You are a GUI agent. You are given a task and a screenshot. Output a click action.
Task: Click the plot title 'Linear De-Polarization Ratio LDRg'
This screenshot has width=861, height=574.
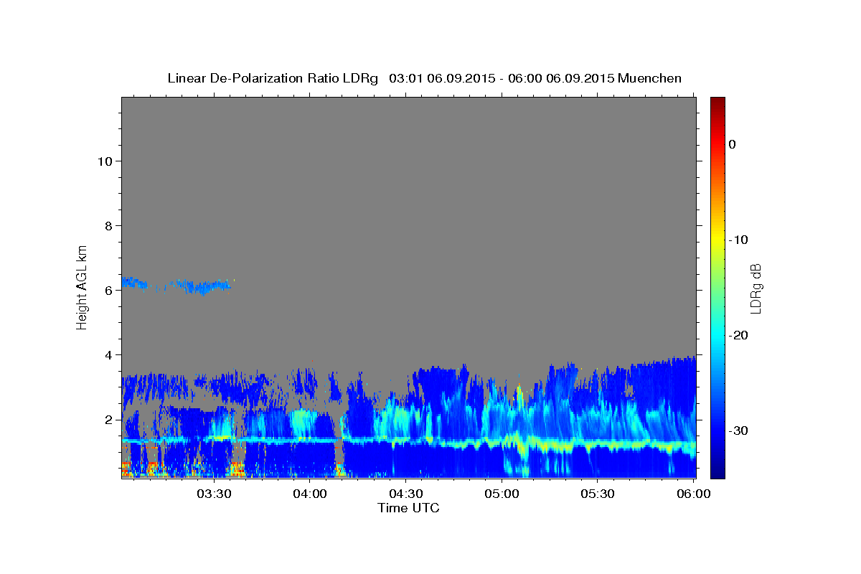tap(273, 78)
